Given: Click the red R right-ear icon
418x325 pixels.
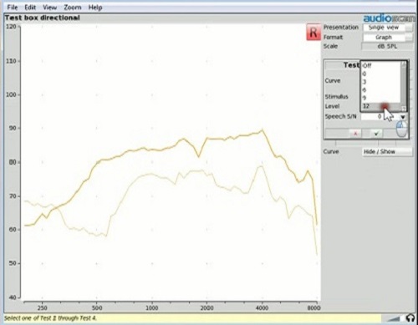Looking at the screenshot, I should [313, 33].
